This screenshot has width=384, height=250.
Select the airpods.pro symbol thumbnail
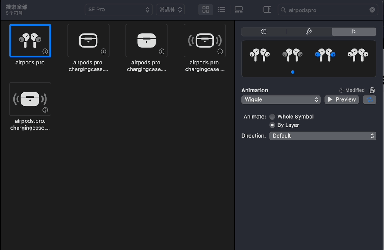[30, 41]
